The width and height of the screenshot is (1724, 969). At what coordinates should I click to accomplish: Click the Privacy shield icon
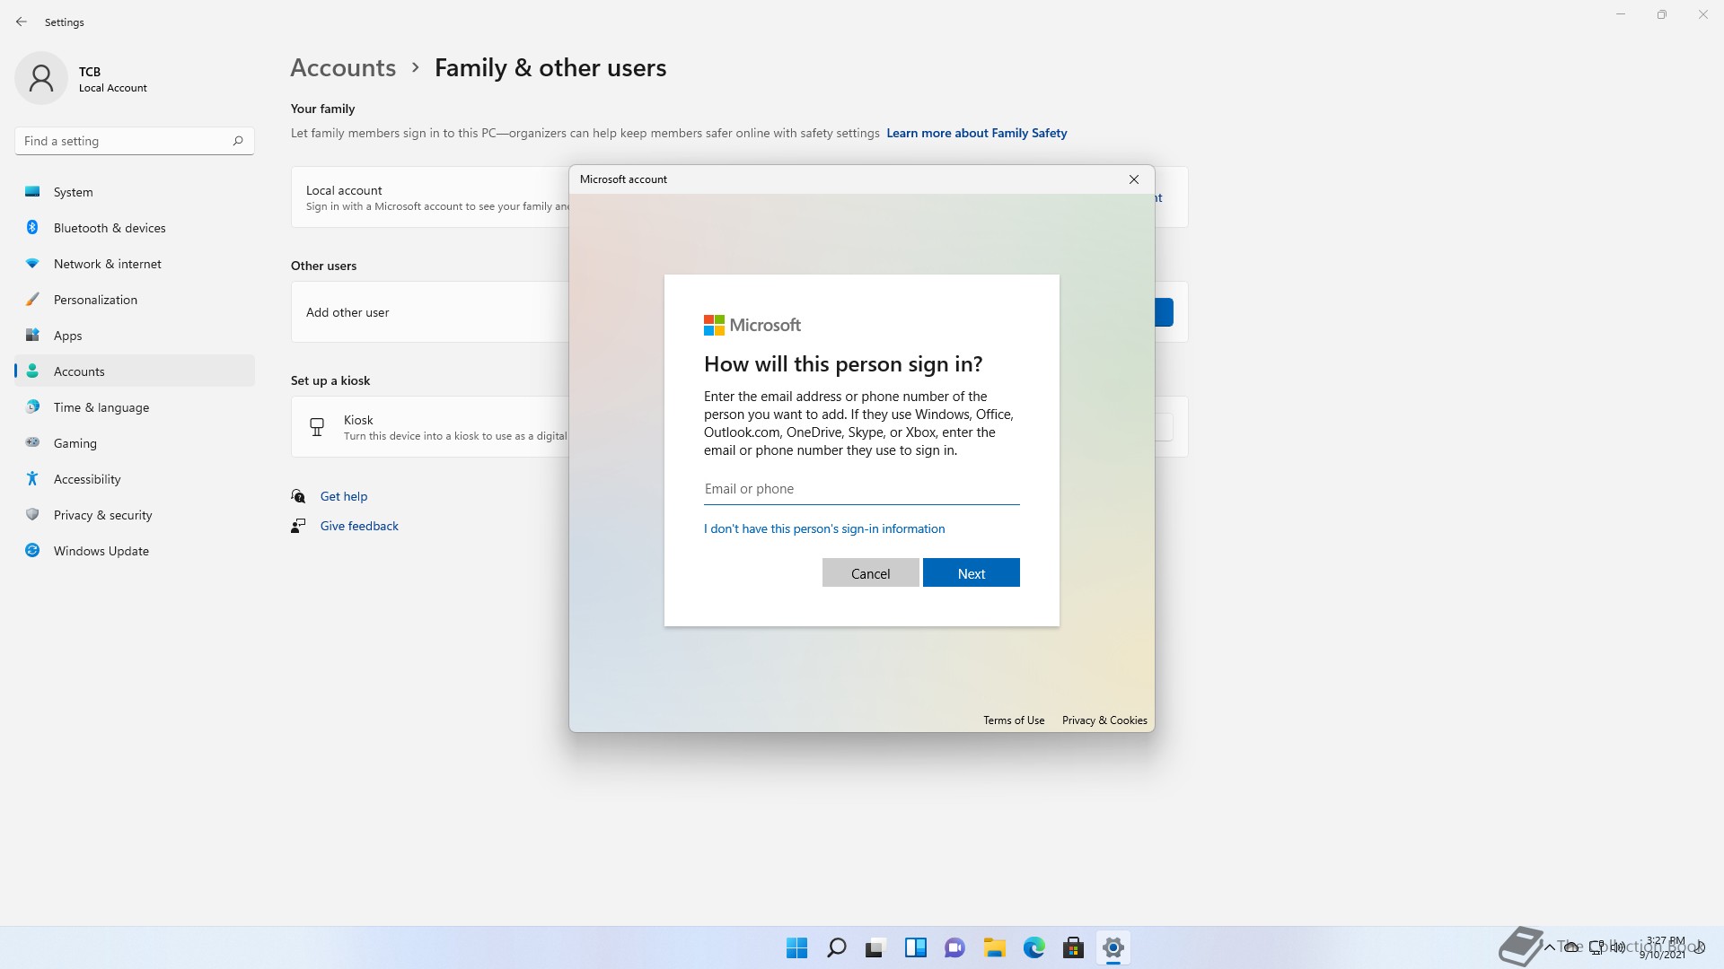32,514
